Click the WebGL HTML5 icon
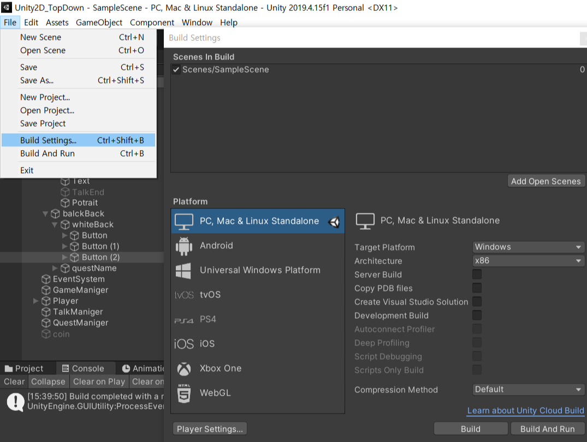The image size is (587, 442). [x=184, y=393]
